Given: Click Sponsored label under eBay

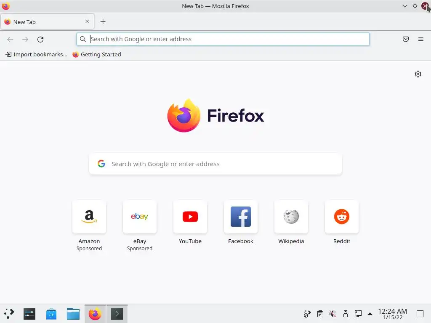Looking at the screenshot, I should point(140,248).
